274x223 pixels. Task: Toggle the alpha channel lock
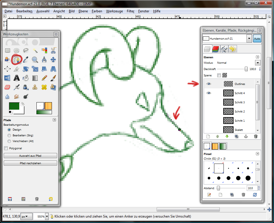[225, 75]
